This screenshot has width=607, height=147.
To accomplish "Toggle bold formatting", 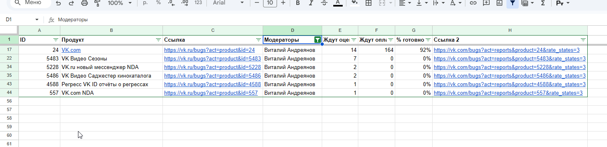I will click(298, 3).
